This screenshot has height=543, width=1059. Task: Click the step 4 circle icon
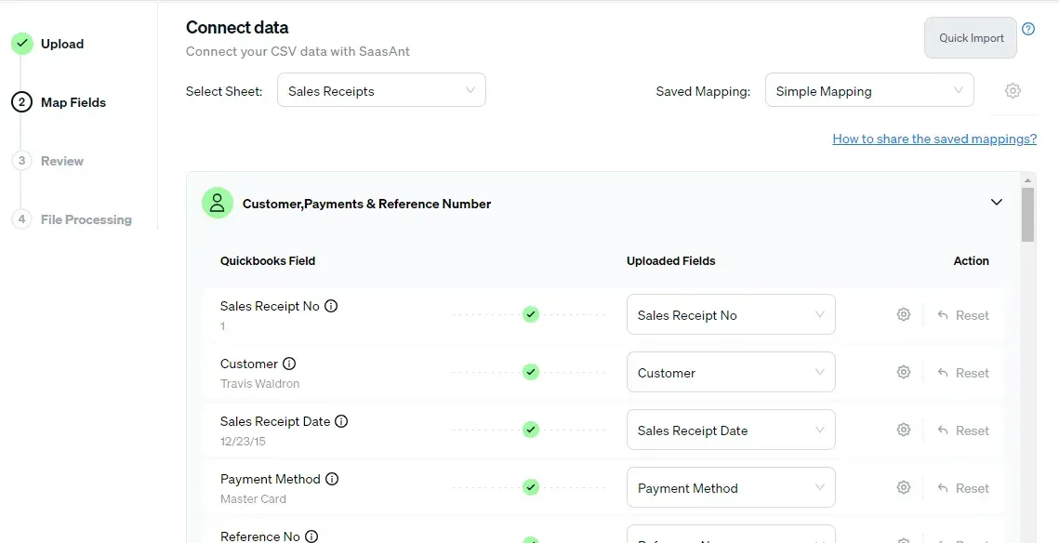click(21, 219)
